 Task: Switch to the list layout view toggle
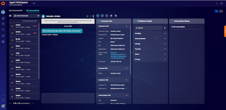point(221,11)
